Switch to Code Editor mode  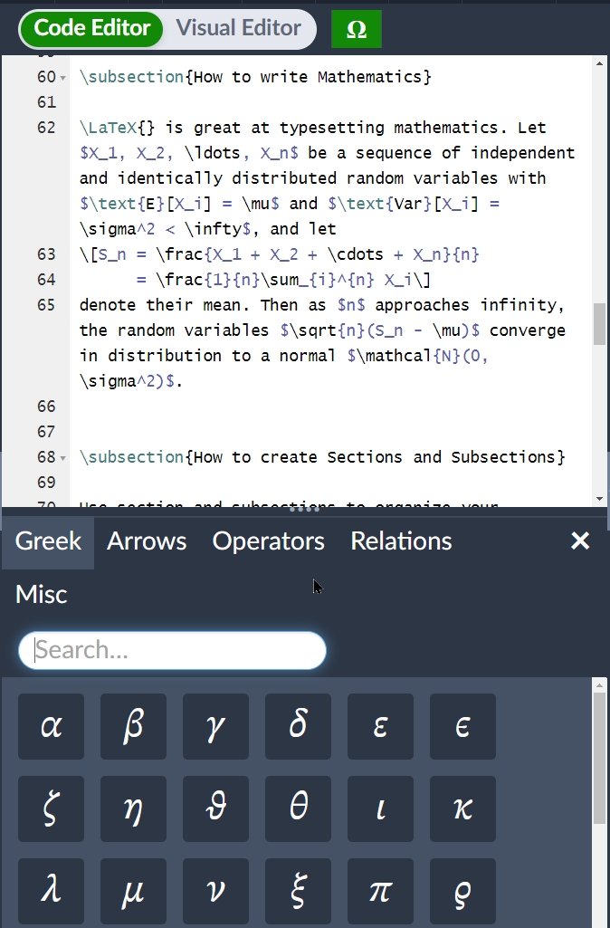91,28
